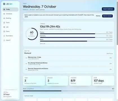Click the Wednesday, 7 October heading
The image size is (118, 101).
pos(39,7)
